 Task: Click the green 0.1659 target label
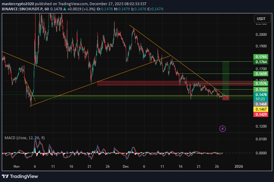(261, 74)
